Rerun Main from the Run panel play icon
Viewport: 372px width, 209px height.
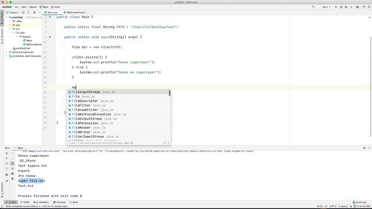coord(6,153)
